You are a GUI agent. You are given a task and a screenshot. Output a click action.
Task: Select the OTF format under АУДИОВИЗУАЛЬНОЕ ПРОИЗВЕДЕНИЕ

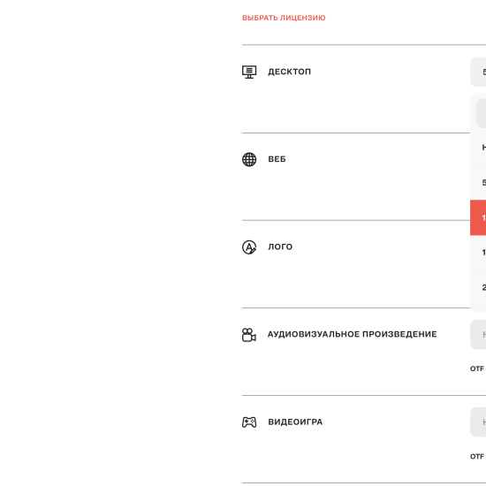point(477,368)
